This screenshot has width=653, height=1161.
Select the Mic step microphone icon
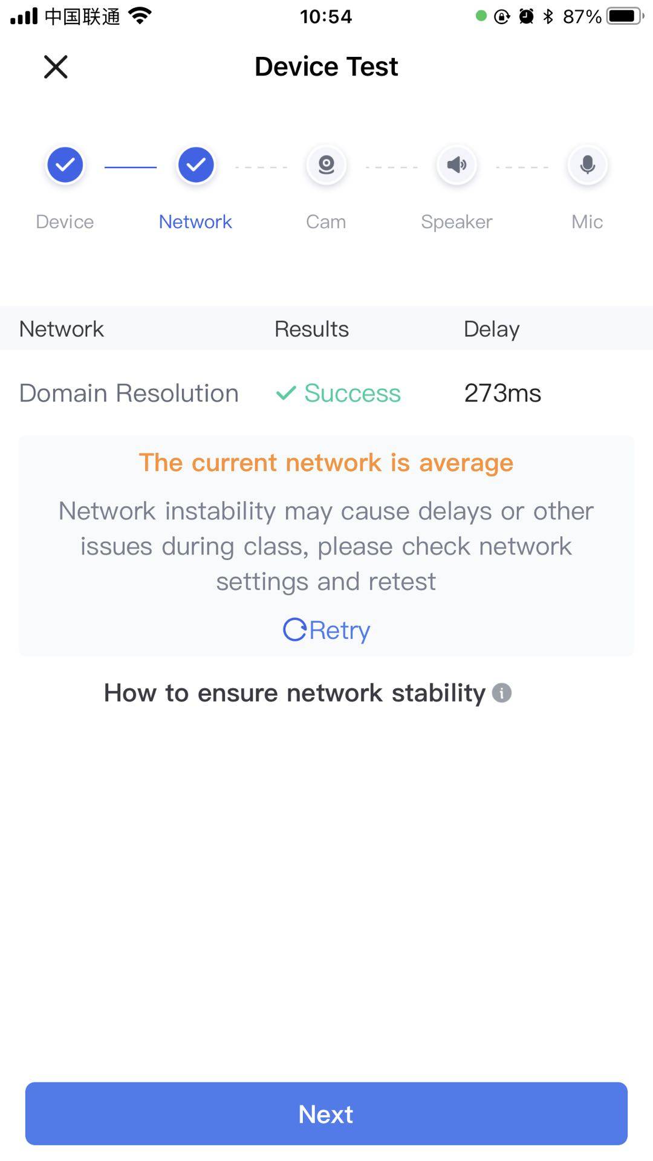(587, 164)
